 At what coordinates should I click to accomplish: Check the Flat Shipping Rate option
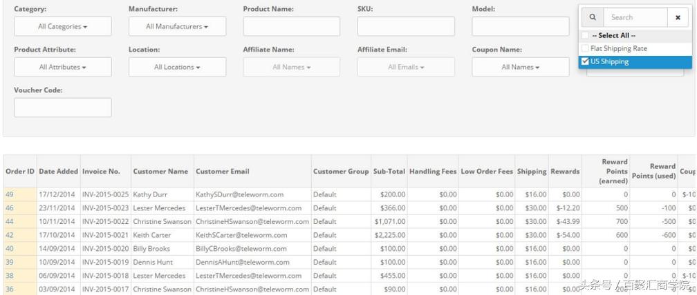[586, 49]
